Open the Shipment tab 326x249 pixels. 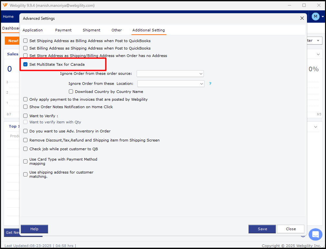click(x=91, y=30)
